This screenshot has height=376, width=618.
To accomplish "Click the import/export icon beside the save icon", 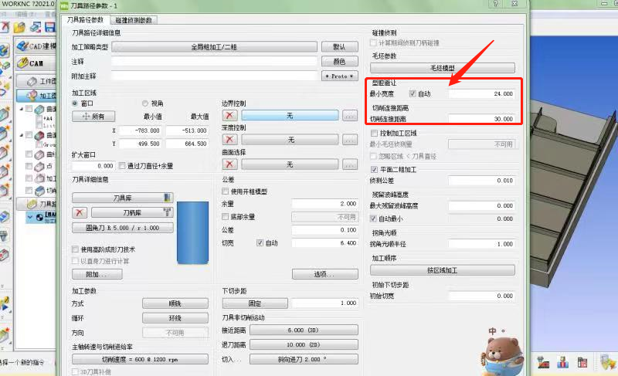I will pos(36,27).
